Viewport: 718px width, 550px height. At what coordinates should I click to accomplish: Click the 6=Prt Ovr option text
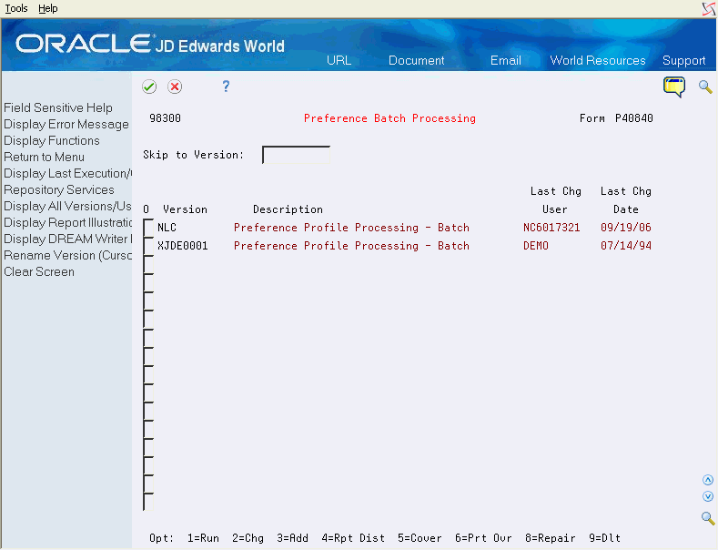tap(483, 538)
